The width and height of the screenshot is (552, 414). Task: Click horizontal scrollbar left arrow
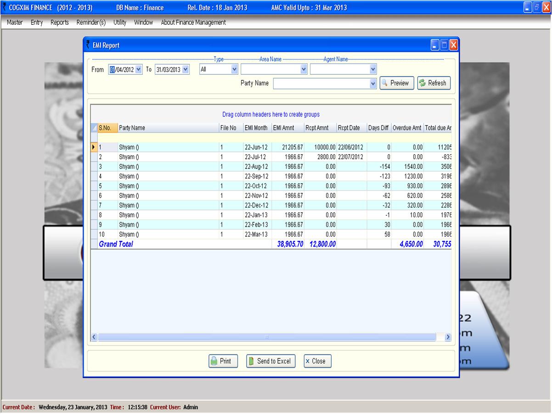[94, 337]
